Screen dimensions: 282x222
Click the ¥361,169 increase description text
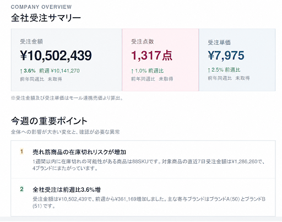coord(149,203)
